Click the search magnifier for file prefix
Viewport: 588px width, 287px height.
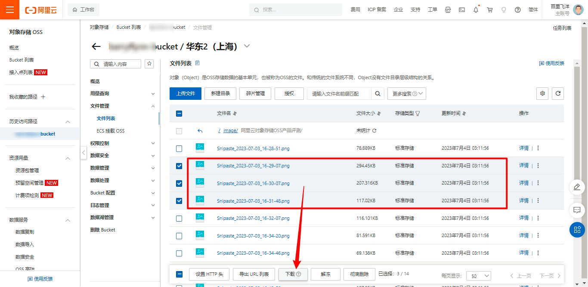click(x=378, y=94)
